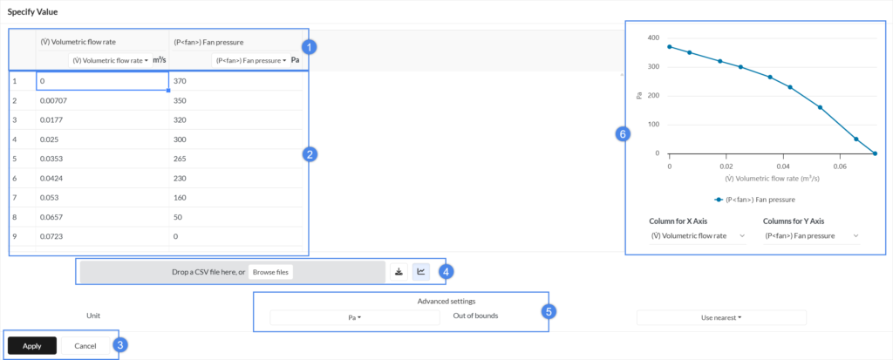Click annotation badge number 4

(x=446, y=272)
